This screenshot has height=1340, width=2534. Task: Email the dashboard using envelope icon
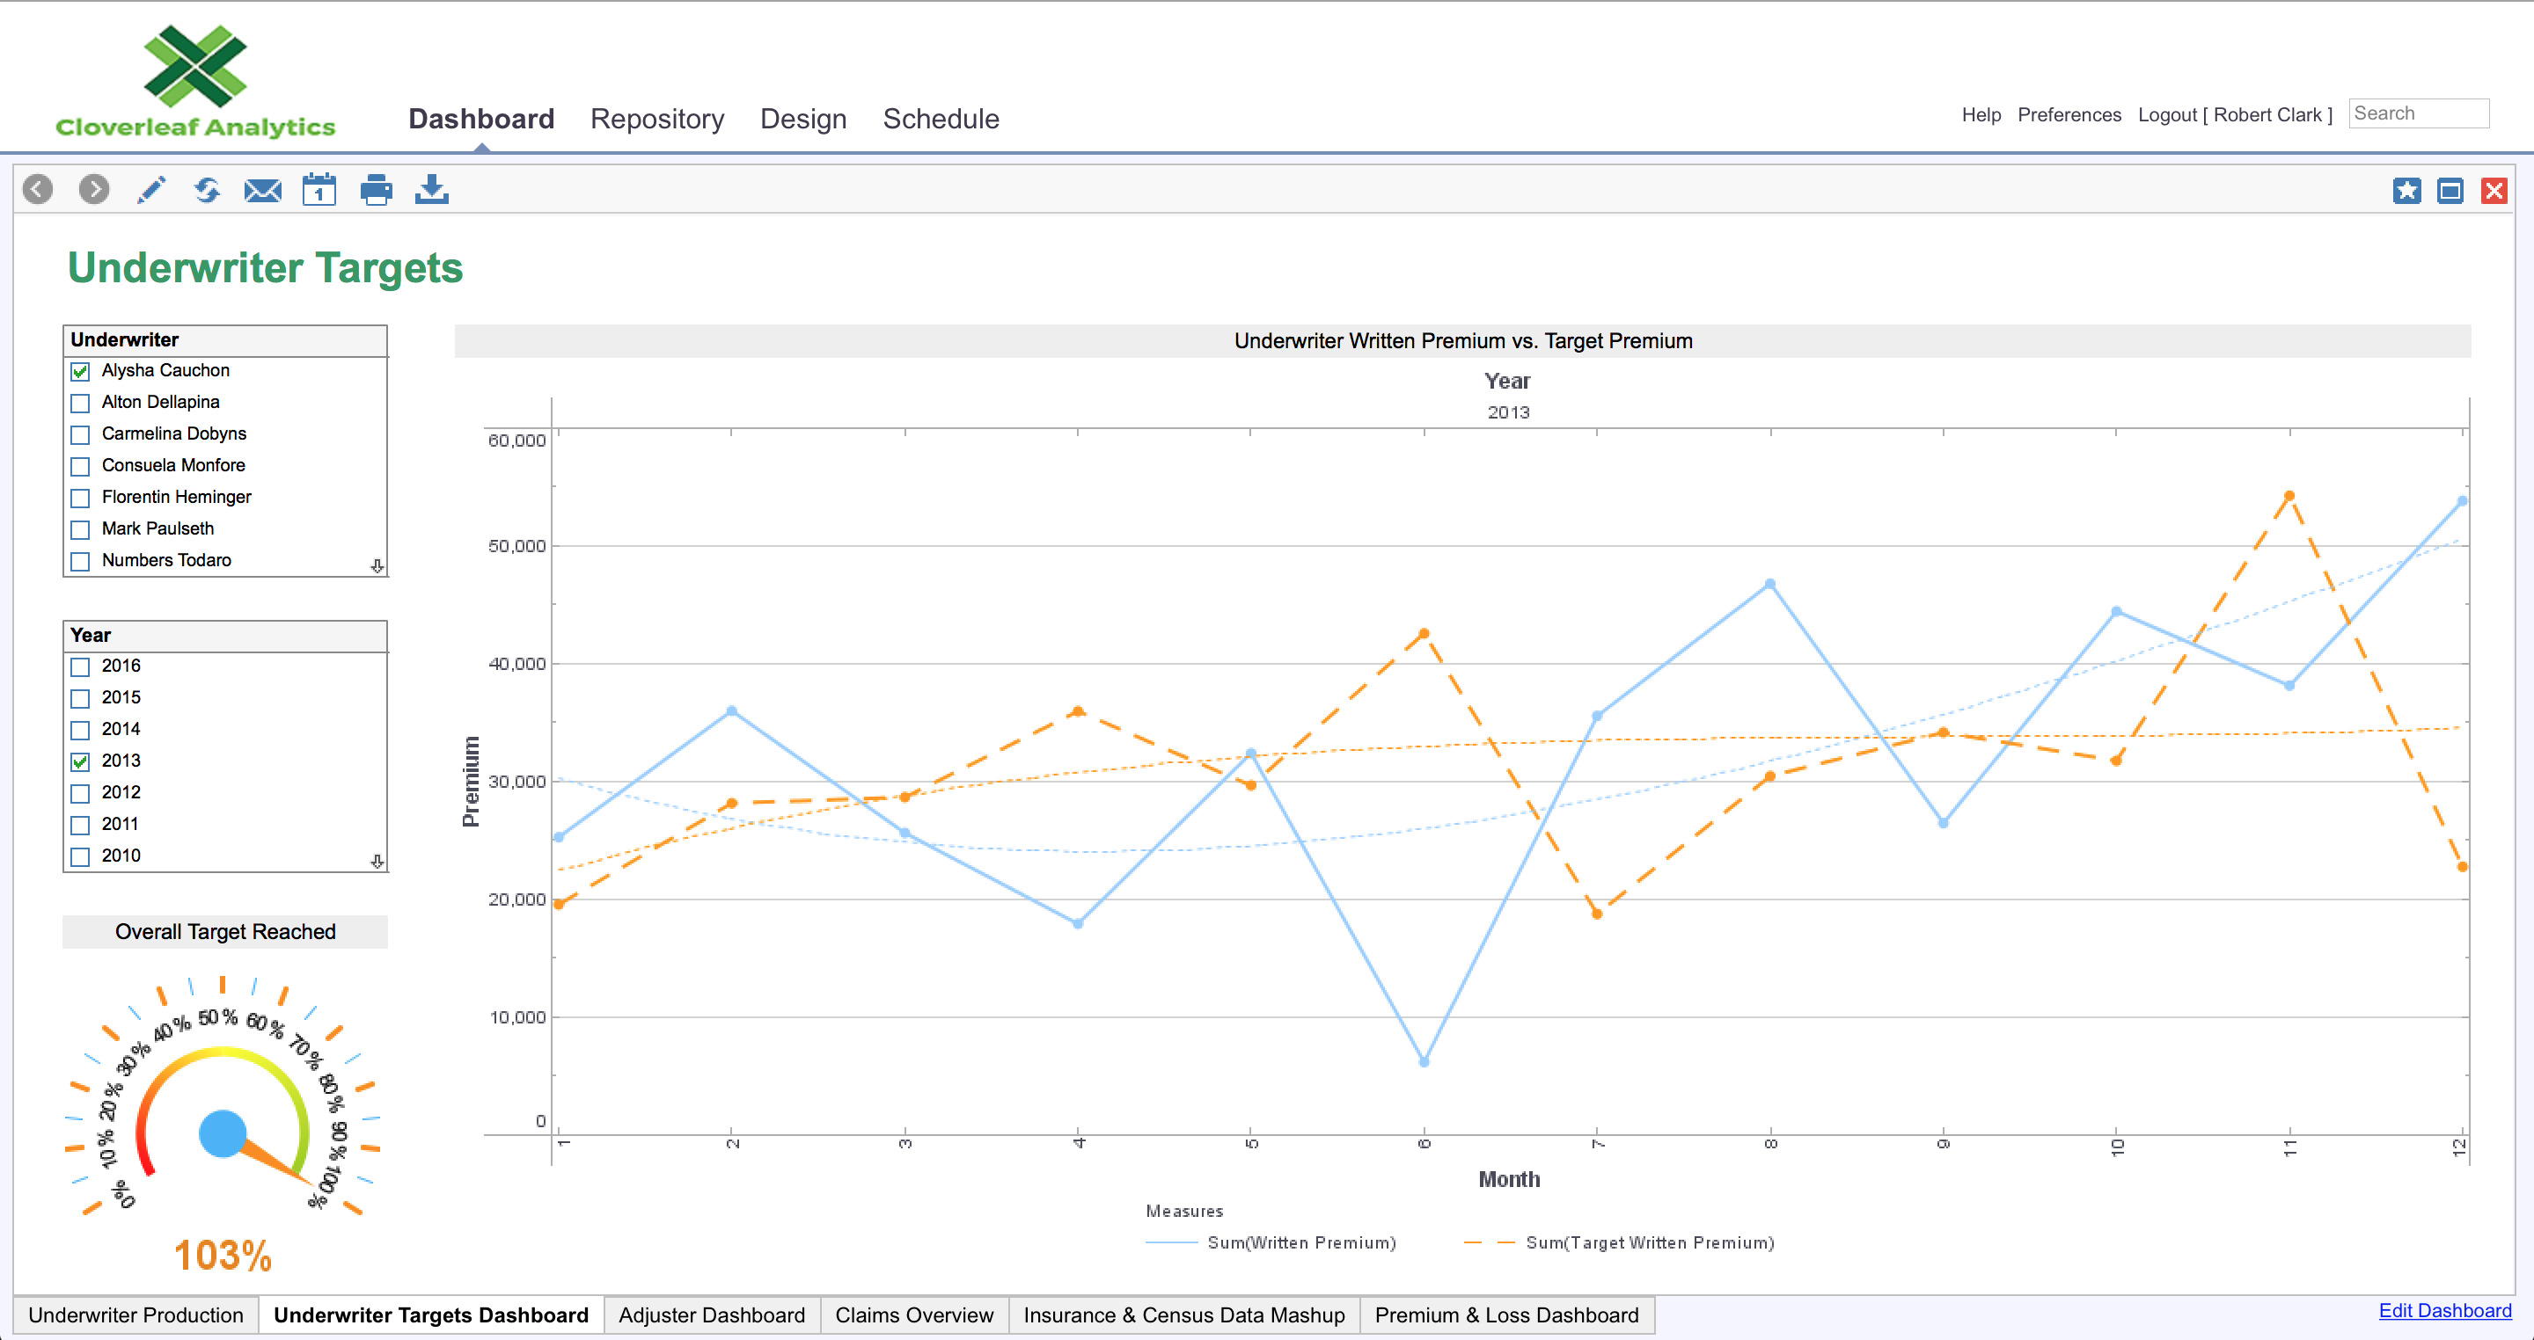pos(263,190)
